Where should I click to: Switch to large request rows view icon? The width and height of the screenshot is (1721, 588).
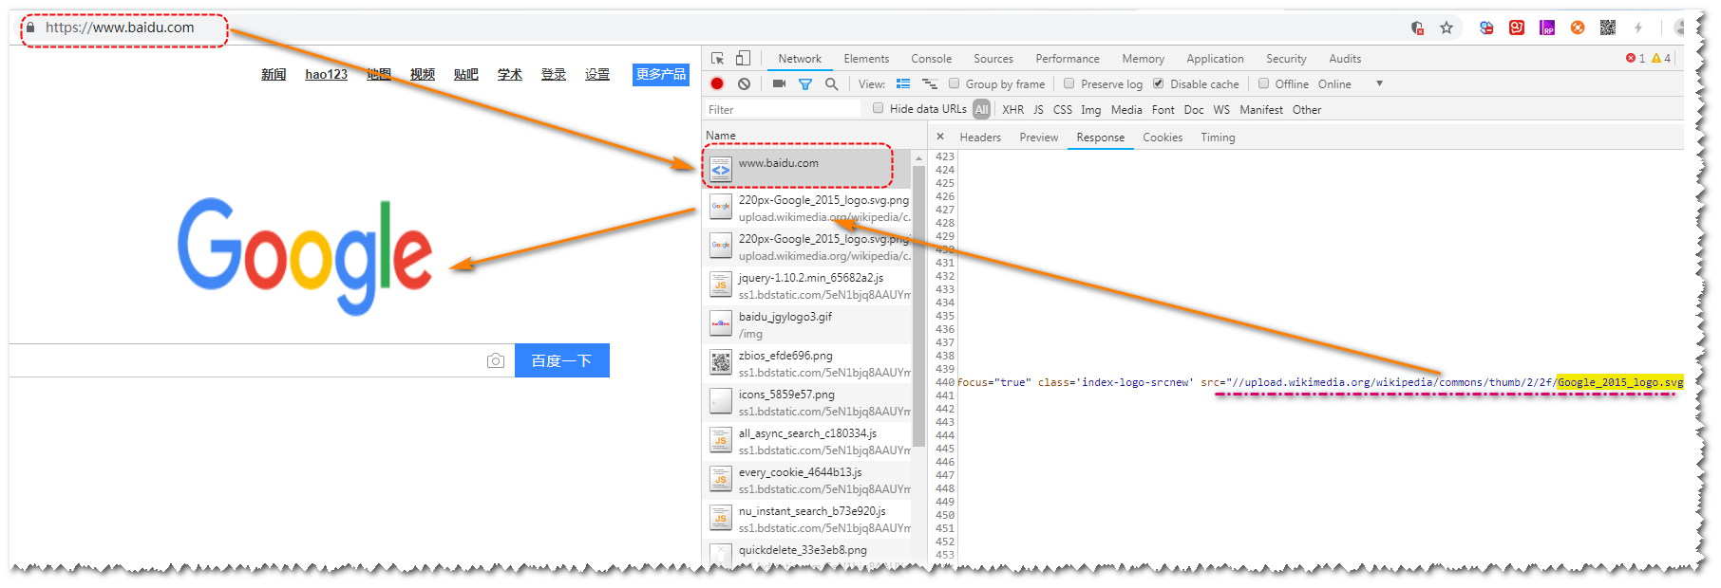click(x=903, y=83)
